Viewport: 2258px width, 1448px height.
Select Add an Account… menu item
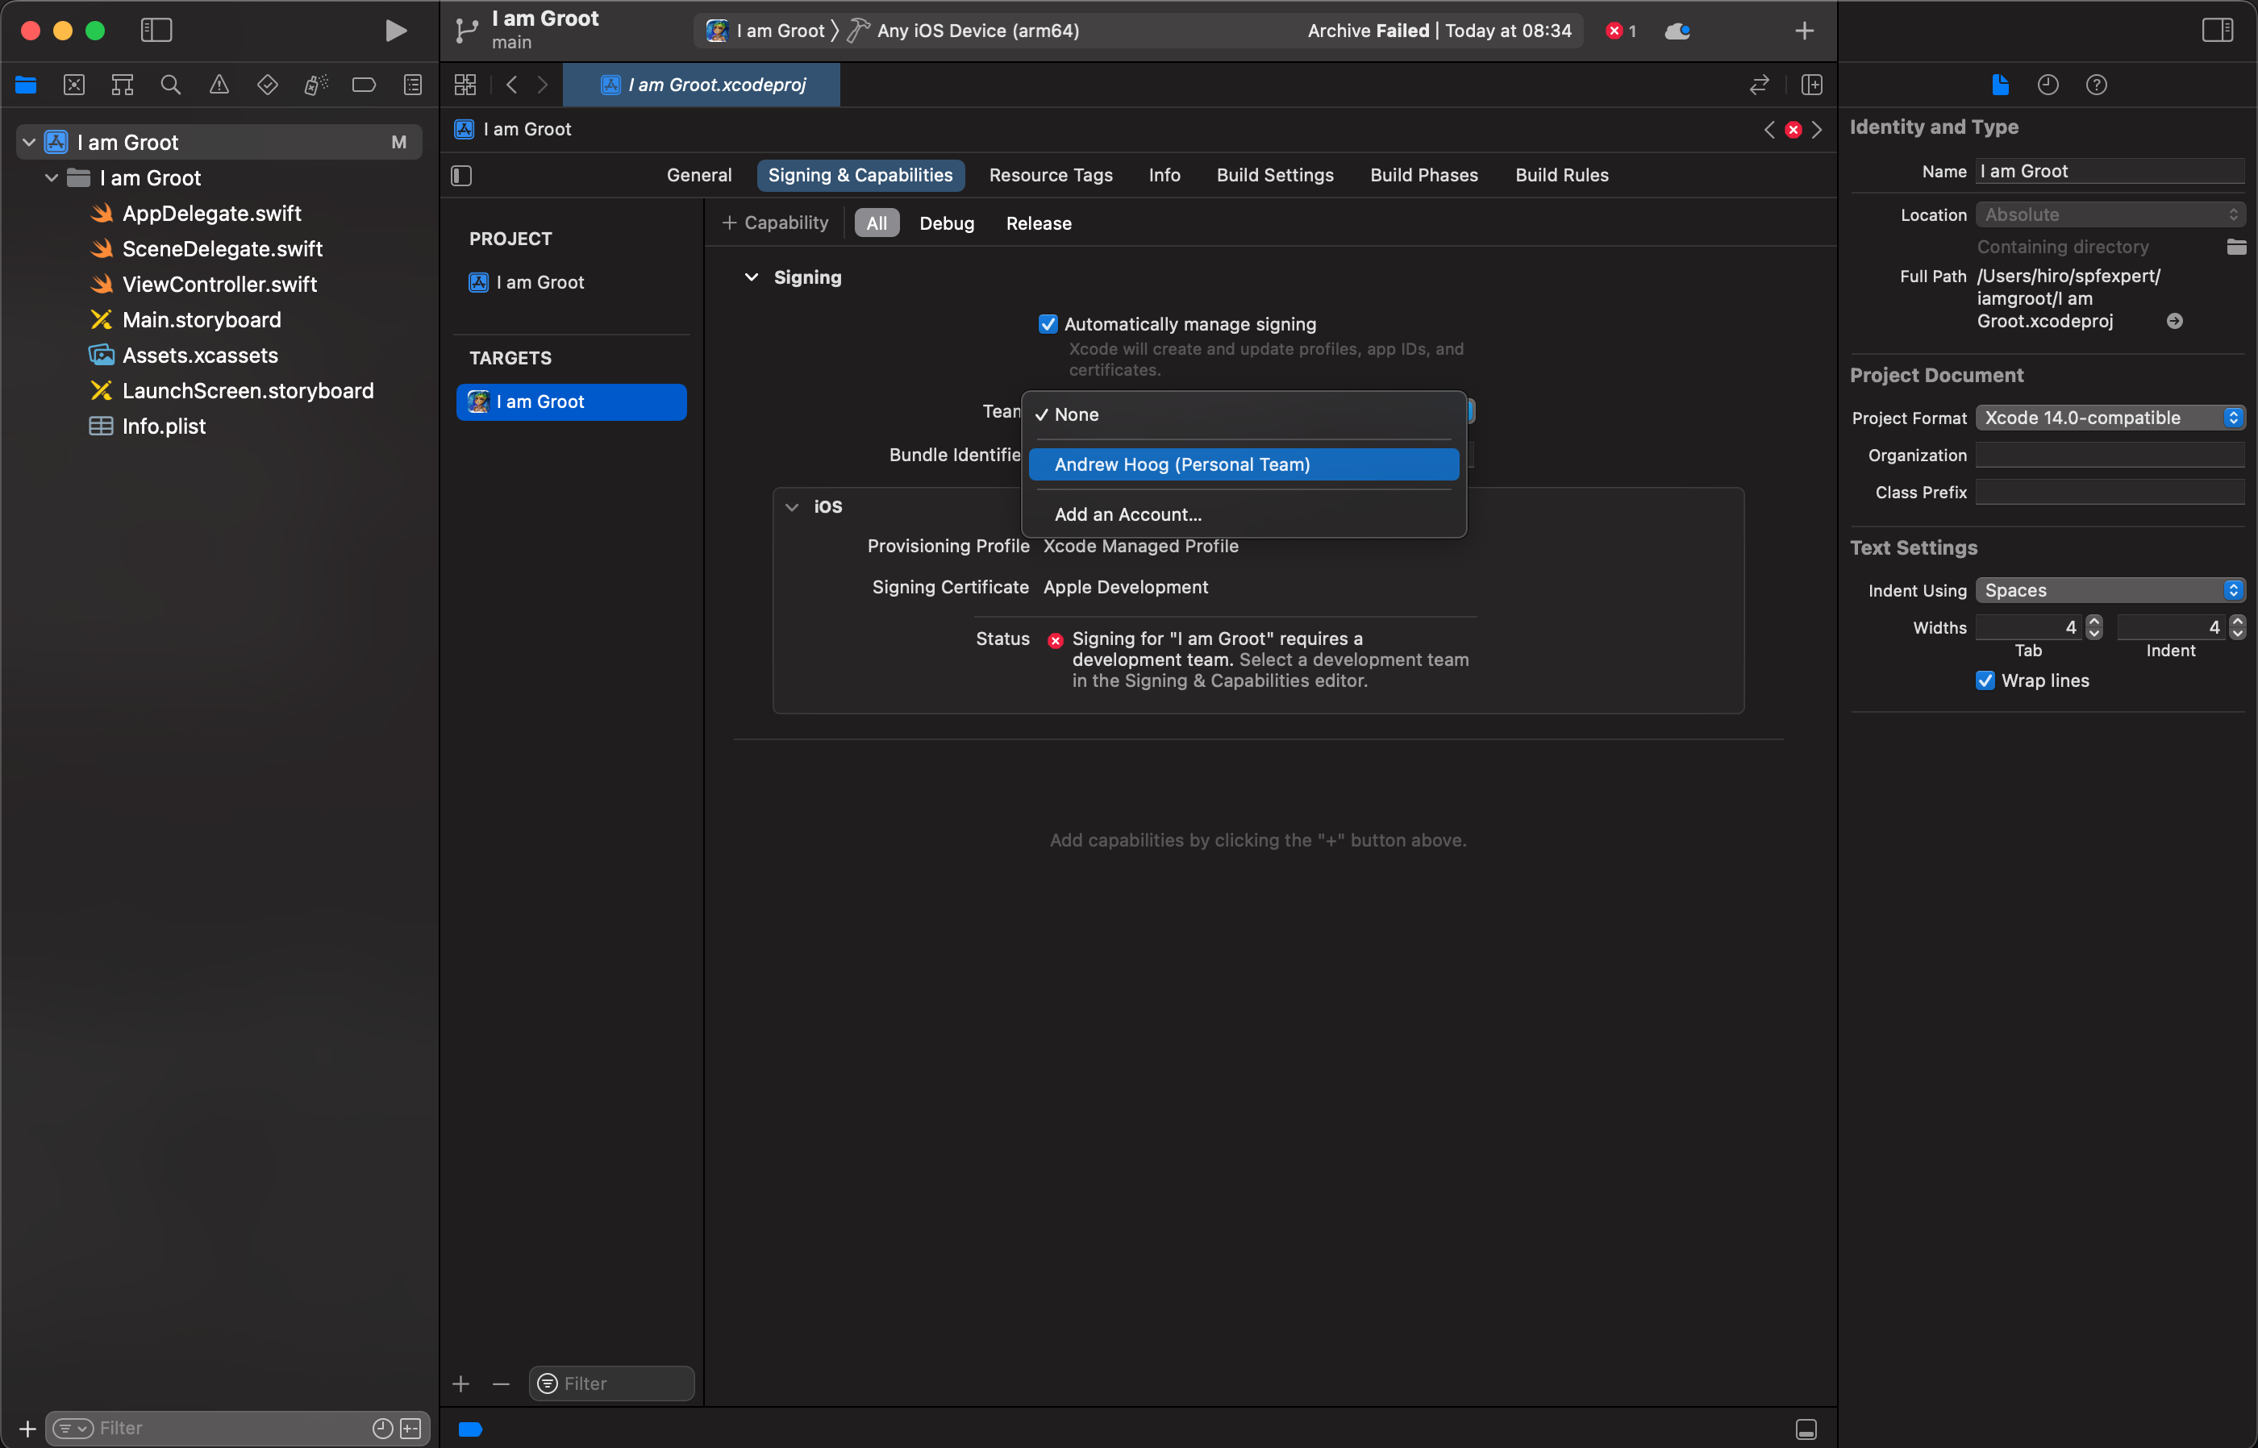1244,514
